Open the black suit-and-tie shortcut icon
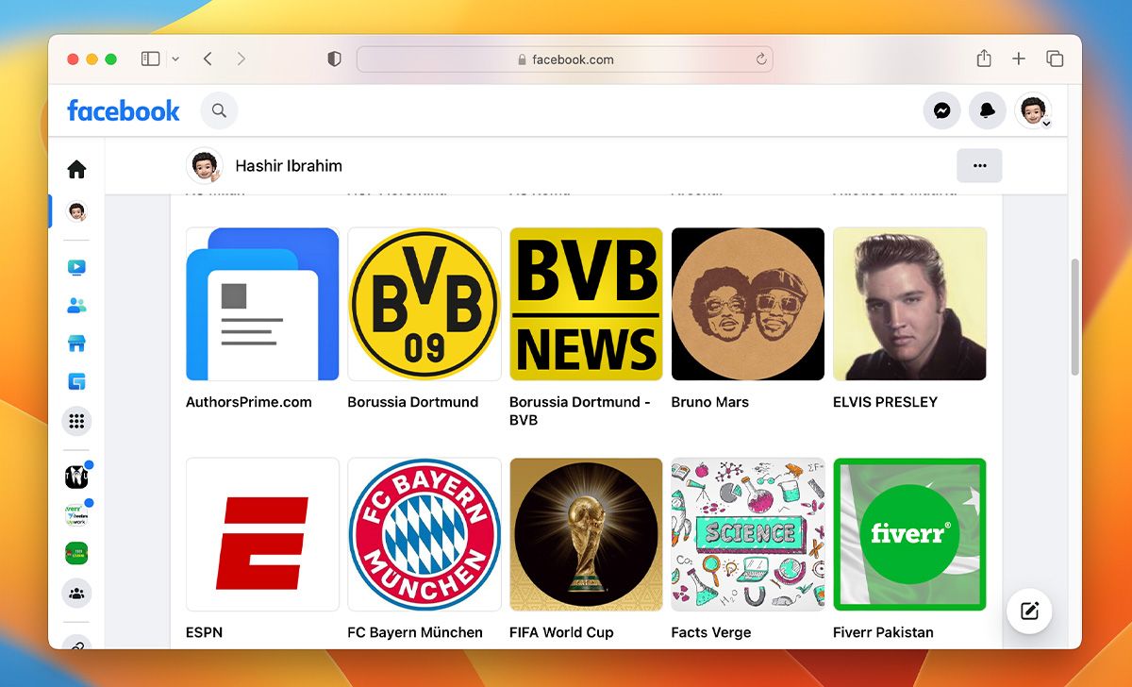This screenshot has height=687, width=1132. pos(76,478)
